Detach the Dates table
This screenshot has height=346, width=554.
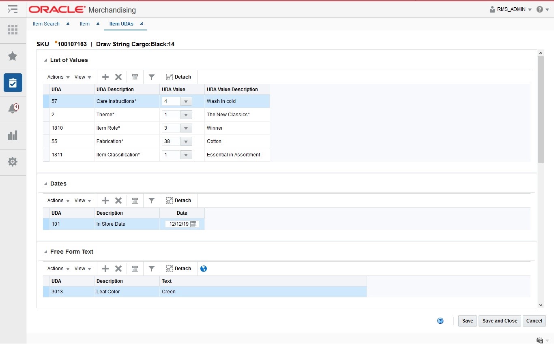coord(178,201)
